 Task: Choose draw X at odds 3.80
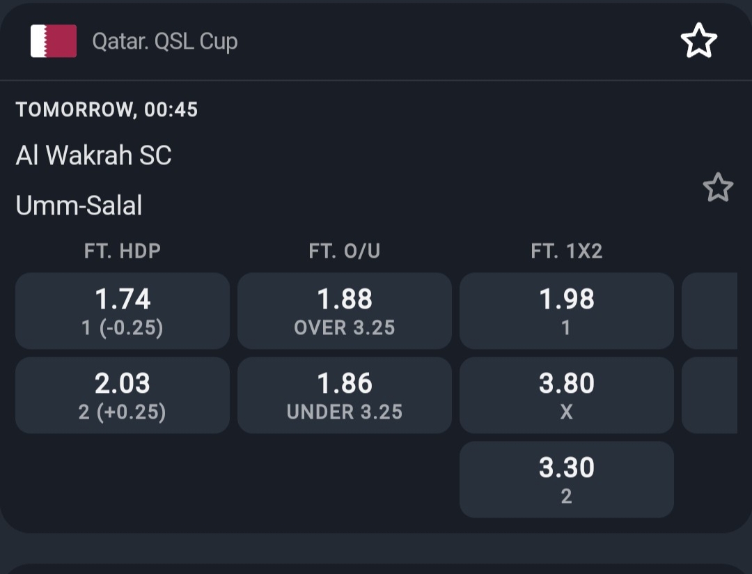tap(567, 396)
